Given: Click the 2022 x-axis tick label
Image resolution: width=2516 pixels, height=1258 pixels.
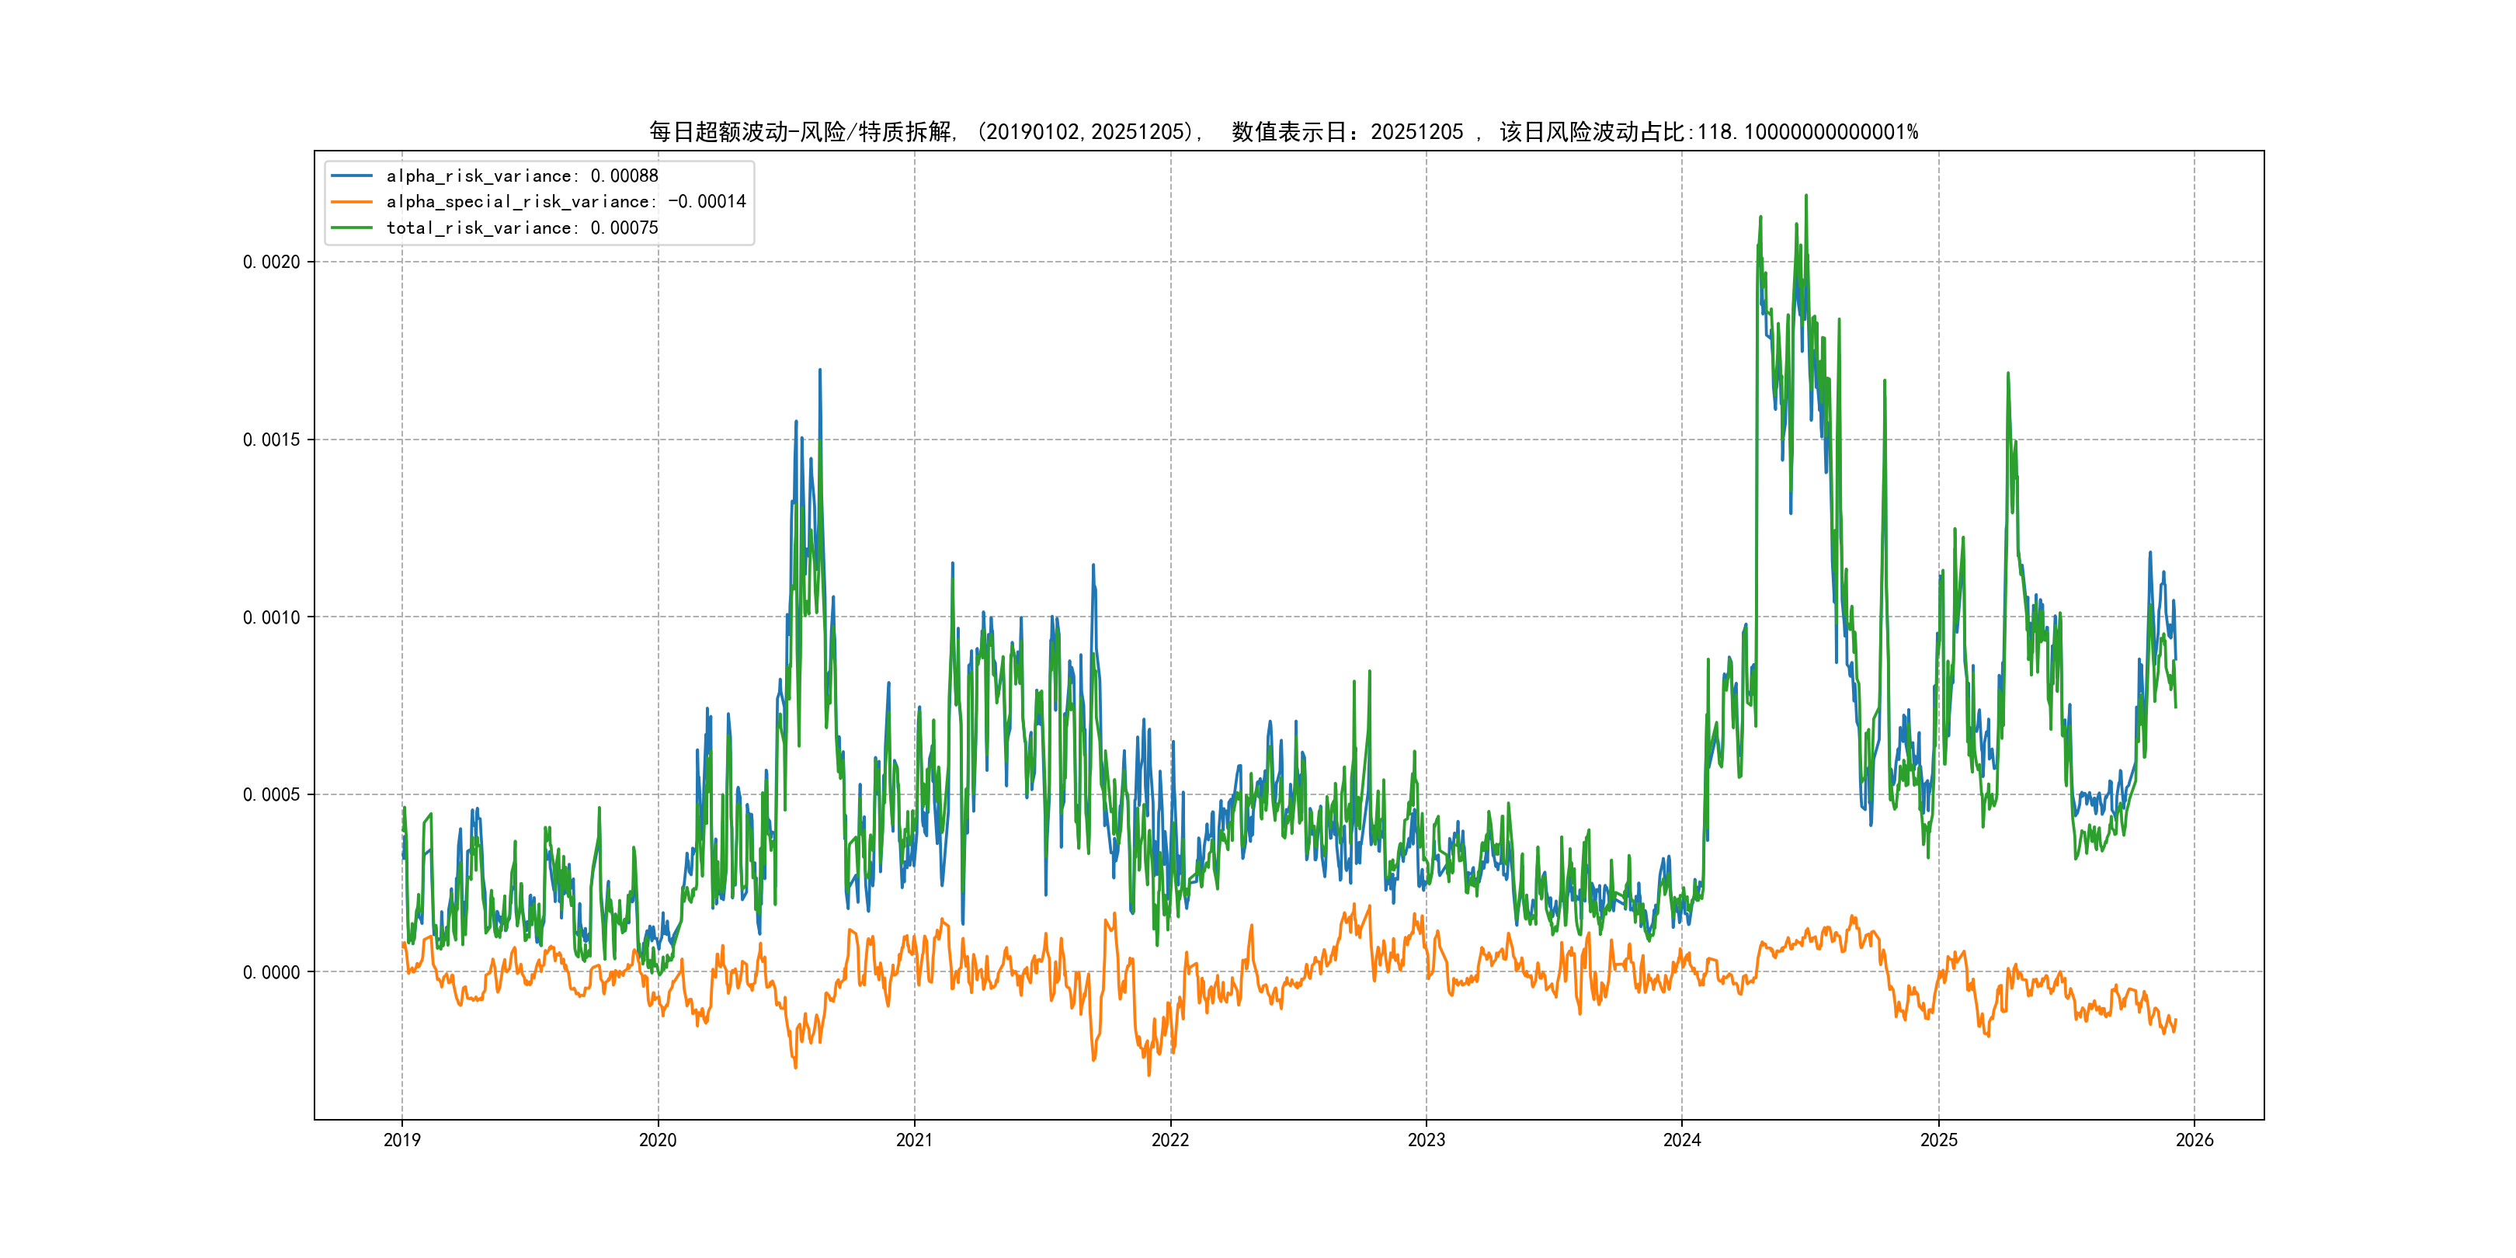Looking at the screenshot, I should click(x=1170, y=1140).
